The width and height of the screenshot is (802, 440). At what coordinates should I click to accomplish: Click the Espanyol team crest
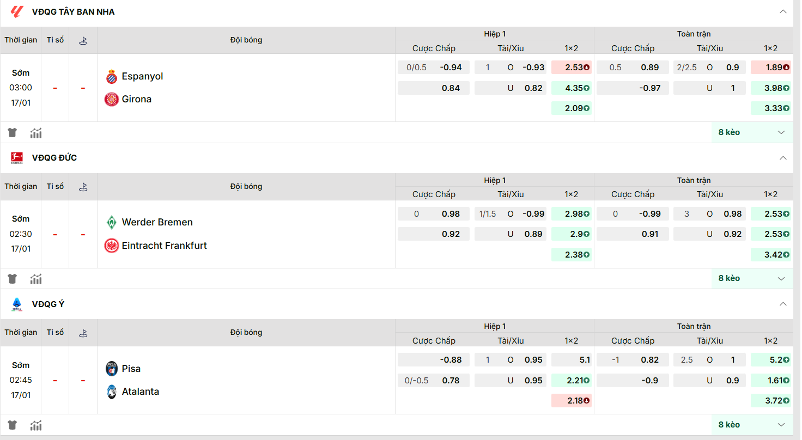(112, 77)
